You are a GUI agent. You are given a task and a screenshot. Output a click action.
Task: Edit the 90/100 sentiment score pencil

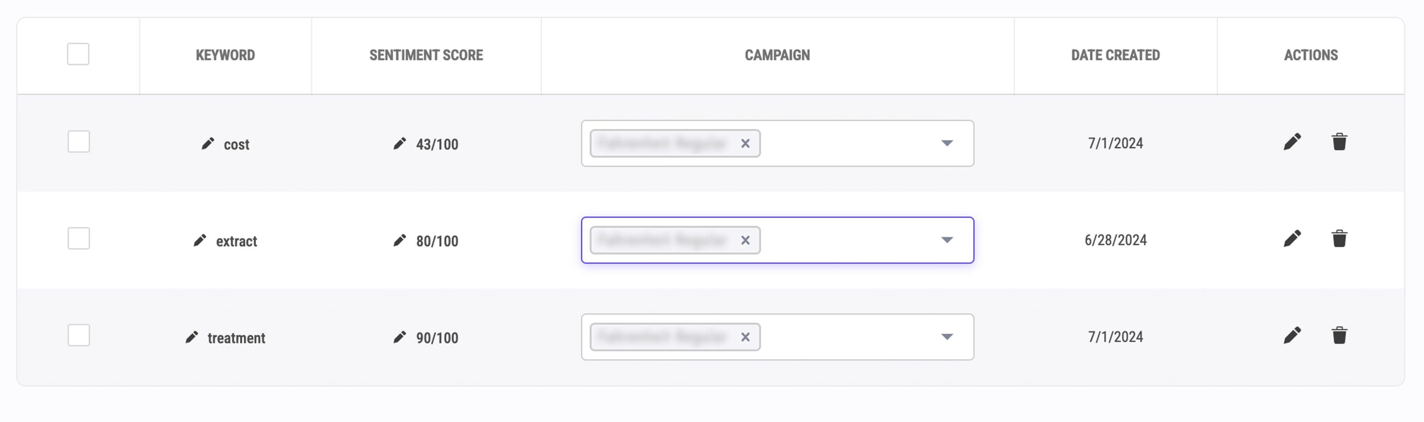[399, 337]
